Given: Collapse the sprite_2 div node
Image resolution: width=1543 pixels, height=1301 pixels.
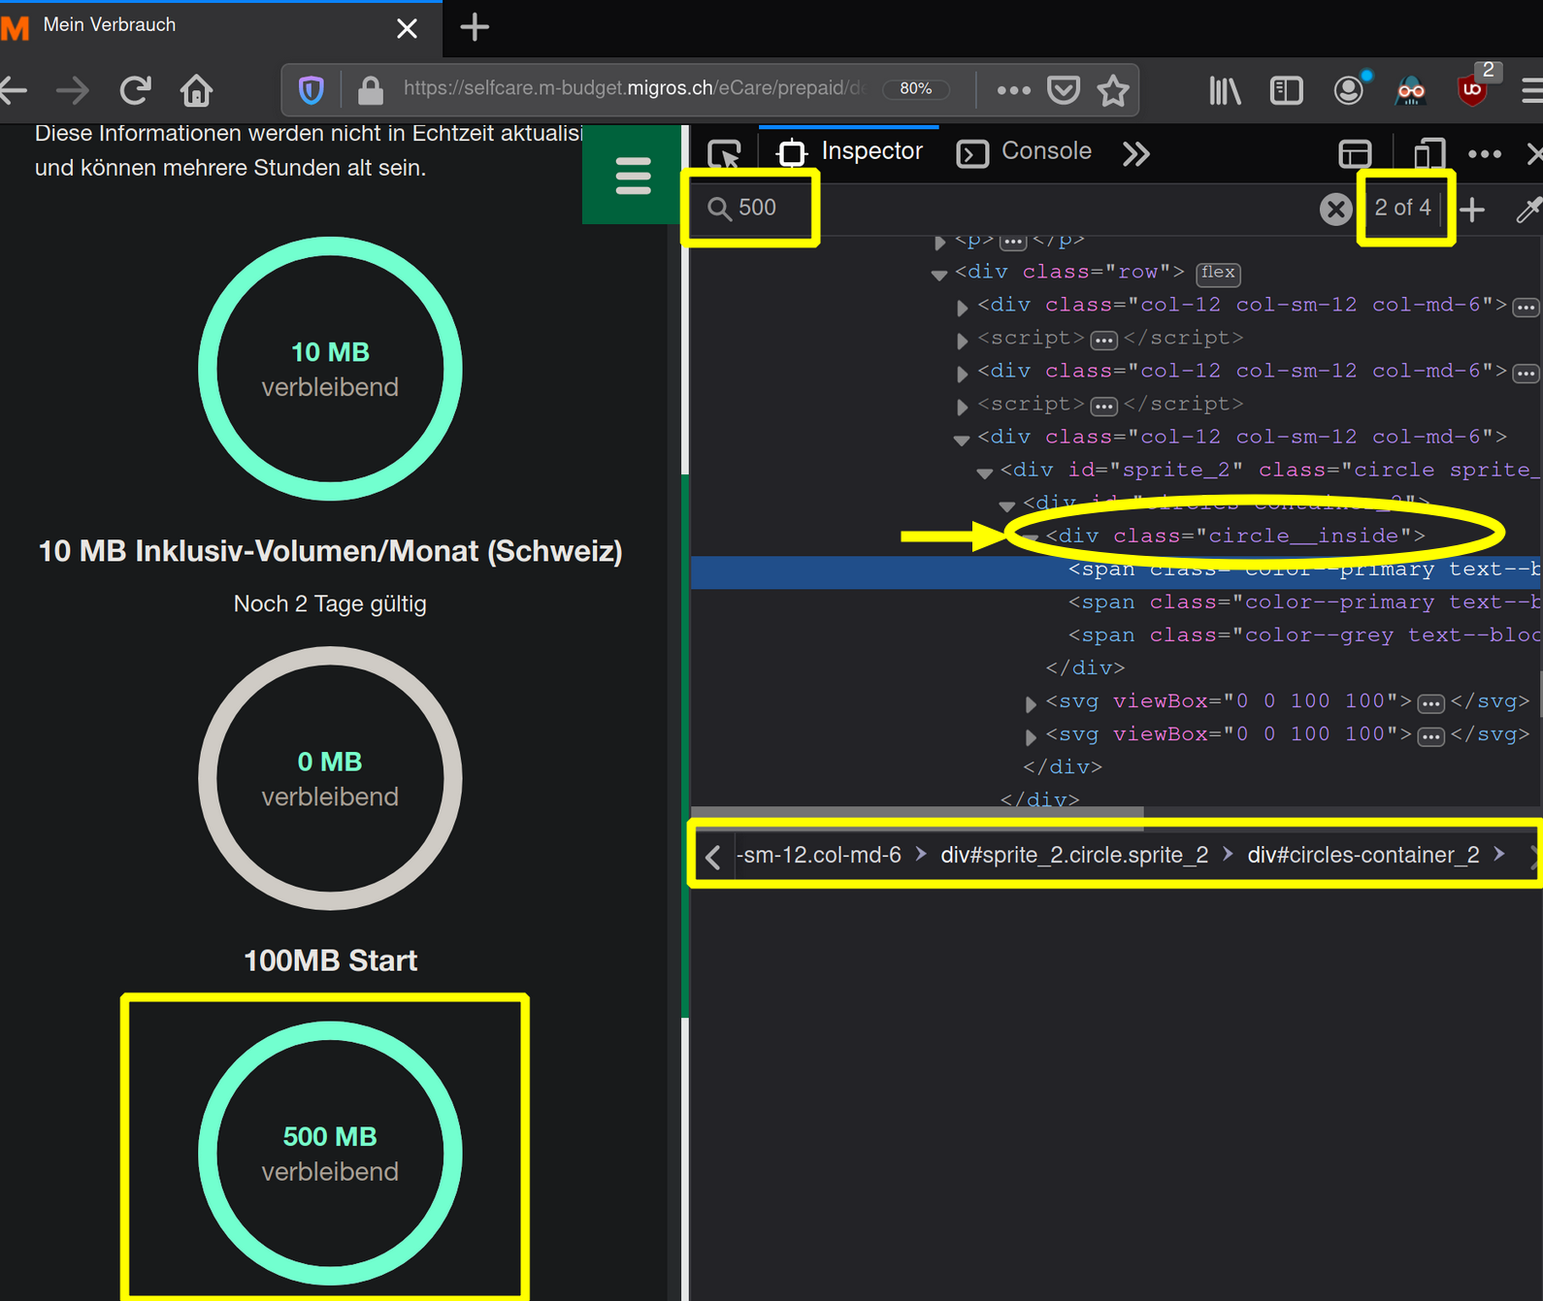Looking at the screenshot, I should [985, 472].
